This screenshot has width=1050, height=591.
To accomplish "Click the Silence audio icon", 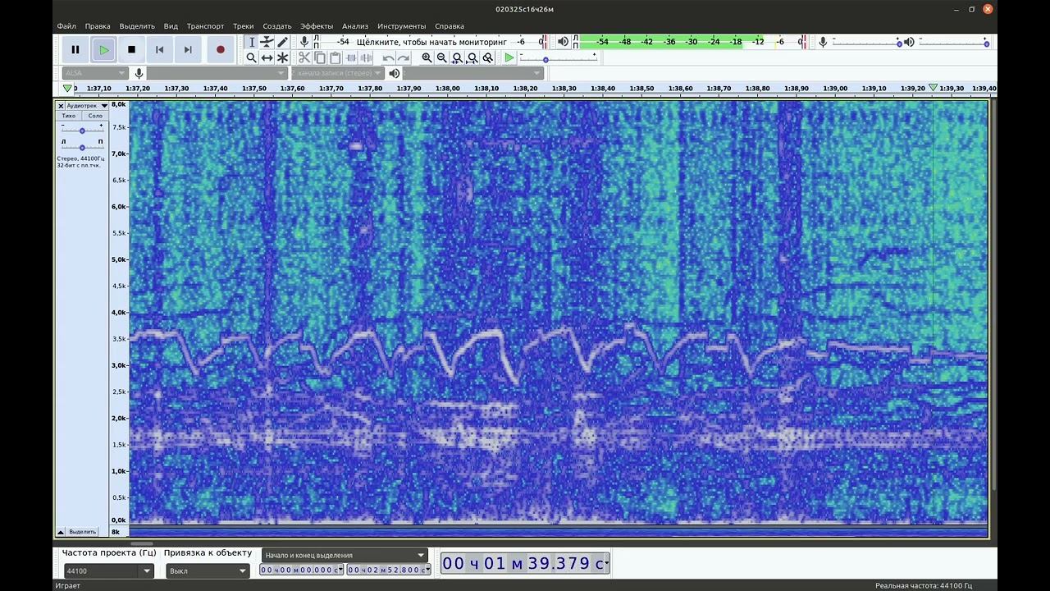I will (x=367, y=57).
